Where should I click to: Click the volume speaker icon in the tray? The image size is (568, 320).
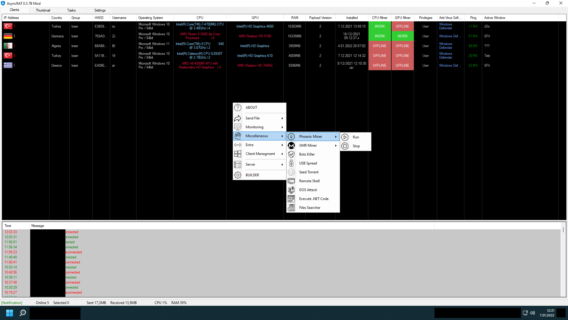tap(532, 313)
